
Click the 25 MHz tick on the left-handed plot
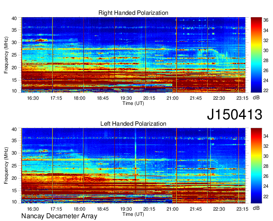click(14, 166)
